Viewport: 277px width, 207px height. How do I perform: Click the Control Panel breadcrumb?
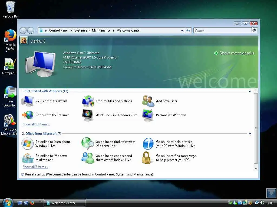pos(59,30)
